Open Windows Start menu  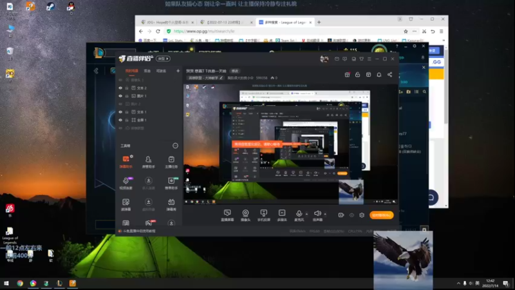(x=6, y=283)
